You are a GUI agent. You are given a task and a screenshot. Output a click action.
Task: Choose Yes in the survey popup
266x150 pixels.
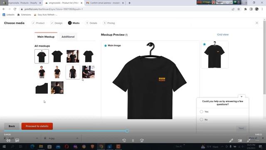201,112
